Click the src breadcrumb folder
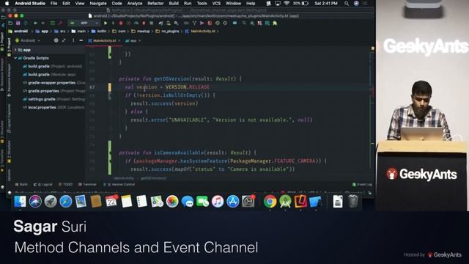469x264 pixels. click(x=60, y=31)
